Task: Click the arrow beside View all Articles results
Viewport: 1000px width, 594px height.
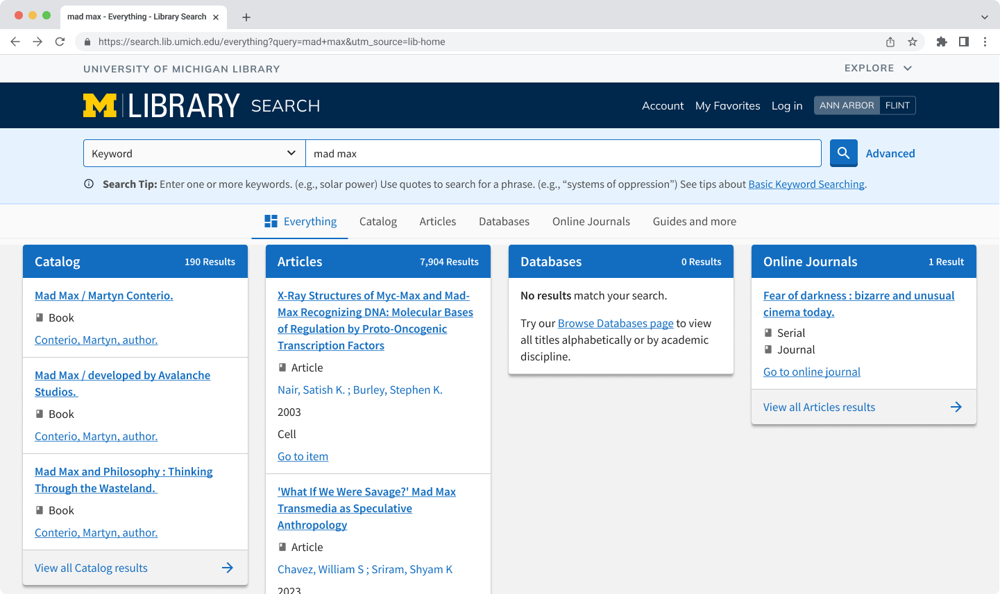Action: pyautogui.click(x=956, y=407)
